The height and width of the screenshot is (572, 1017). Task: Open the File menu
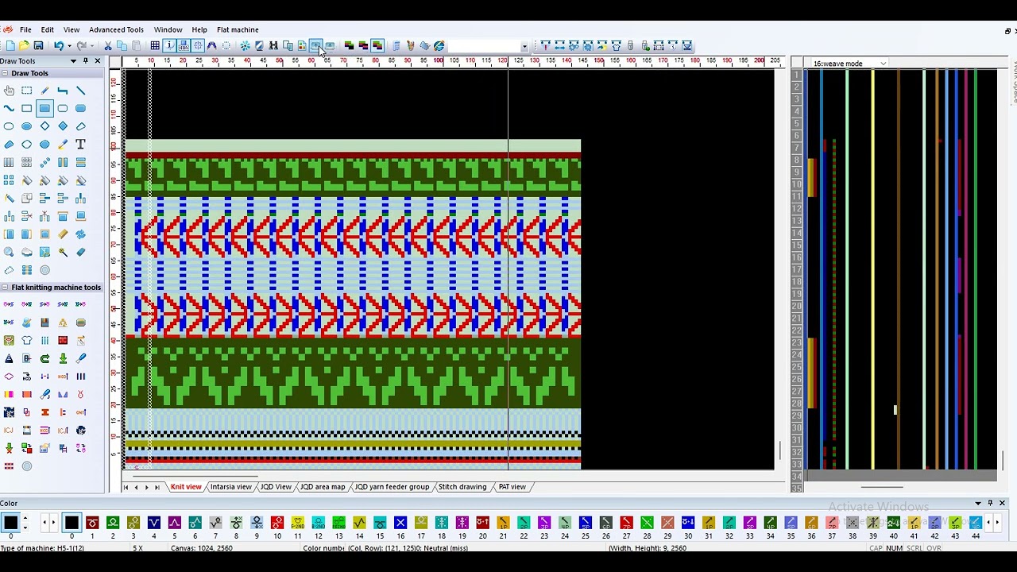(25, 29)
